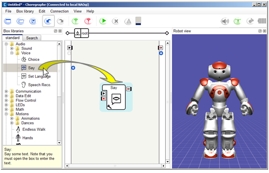Viewport: 269px width, 173px height.
Task: Expand the Communication folder
Action: tap(6, 91)
